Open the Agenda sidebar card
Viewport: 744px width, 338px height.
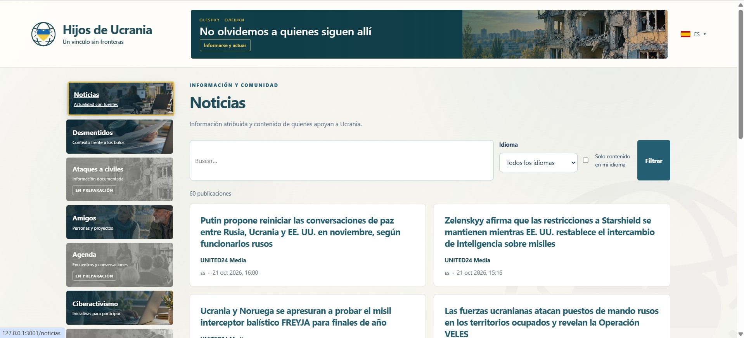(119, 265)
